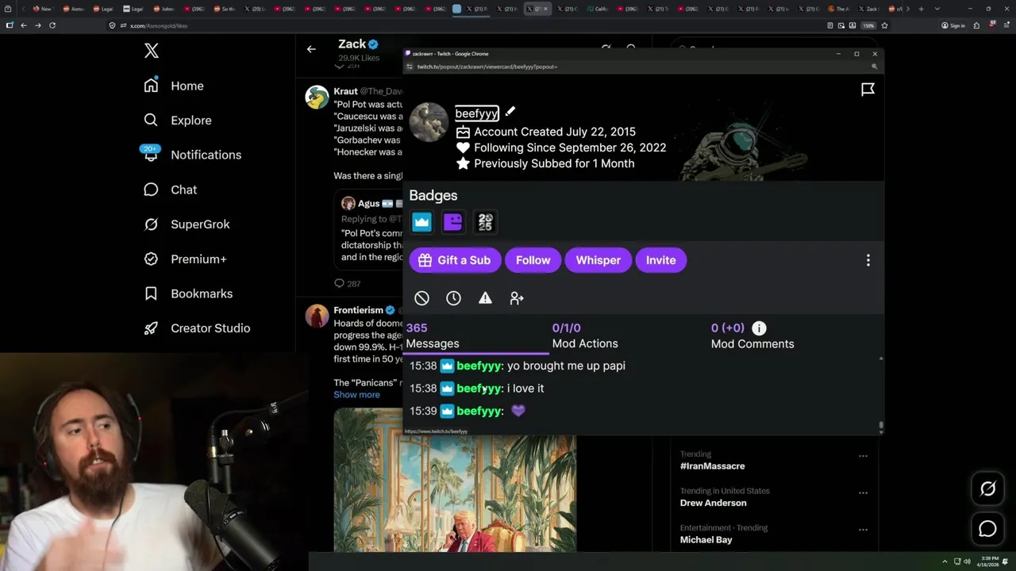Open the #IranMassacre trending topic
This screenshot has height=571, width=1016.
(x=712, y=466)
